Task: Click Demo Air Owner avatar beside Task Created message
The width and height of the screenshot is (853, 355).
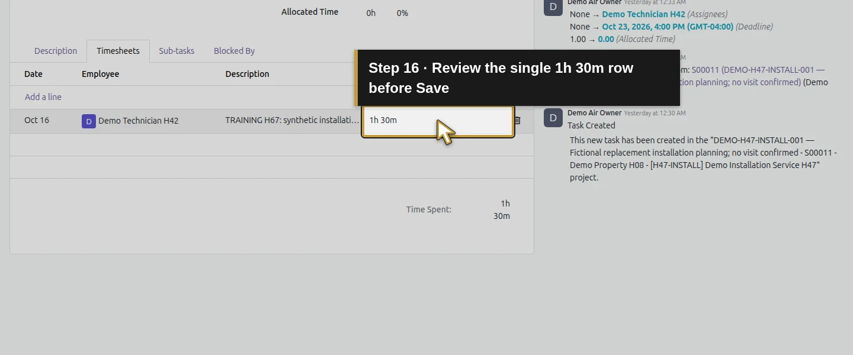Action: tap(553, 118)
